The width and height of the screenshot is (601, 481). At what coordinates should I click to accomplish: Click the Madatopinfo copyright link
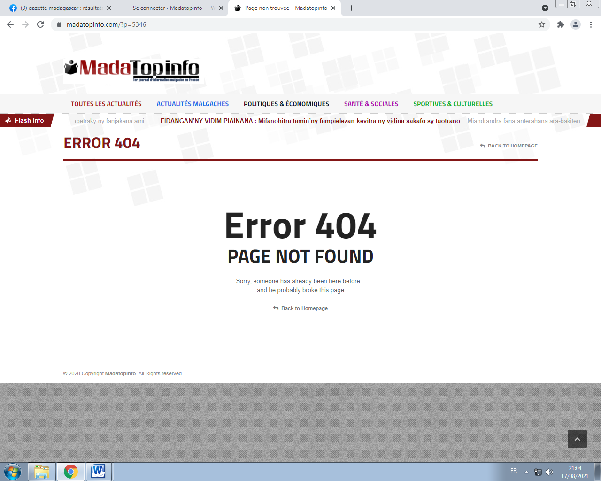coord(120,373)
